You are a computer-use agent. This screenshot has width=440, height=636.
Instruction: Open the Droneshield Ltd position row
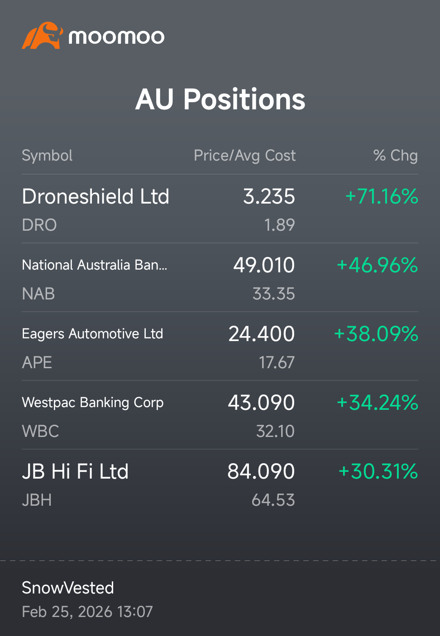pyautogui.click(x=220, y=209)
